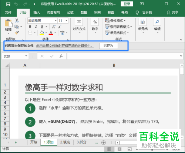185x153 pixels.
Task: Switch to the 3.拆分 worksheet tab
Action: tap(81, 142)
